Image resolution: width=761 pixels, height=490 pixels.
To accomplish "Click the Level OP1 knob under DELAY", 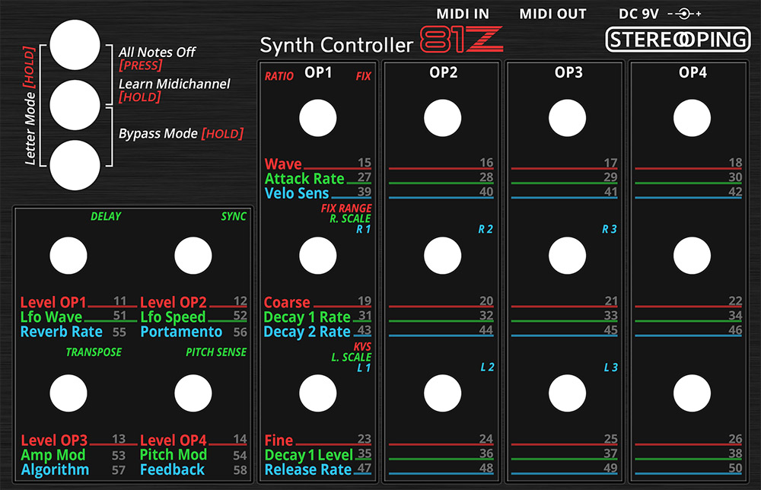I will point(68,256).
